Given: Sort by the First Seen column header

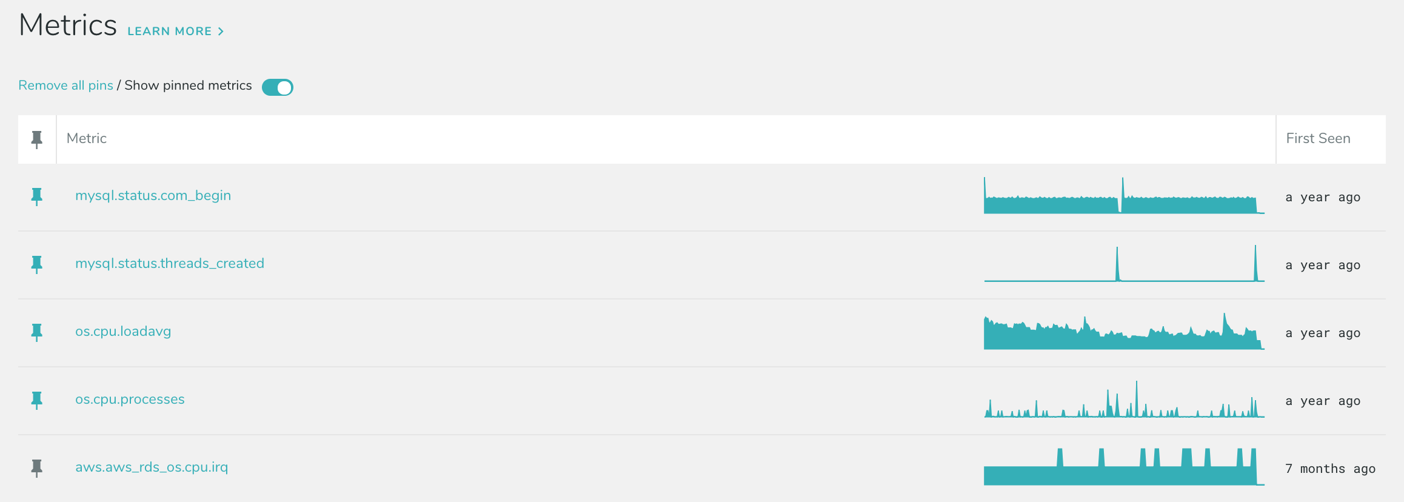Looking at the screenshot, I should (1318, 139).
